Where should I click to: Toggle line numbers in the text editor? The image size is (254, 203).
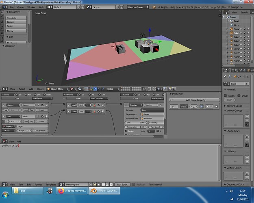pos(104,184)
